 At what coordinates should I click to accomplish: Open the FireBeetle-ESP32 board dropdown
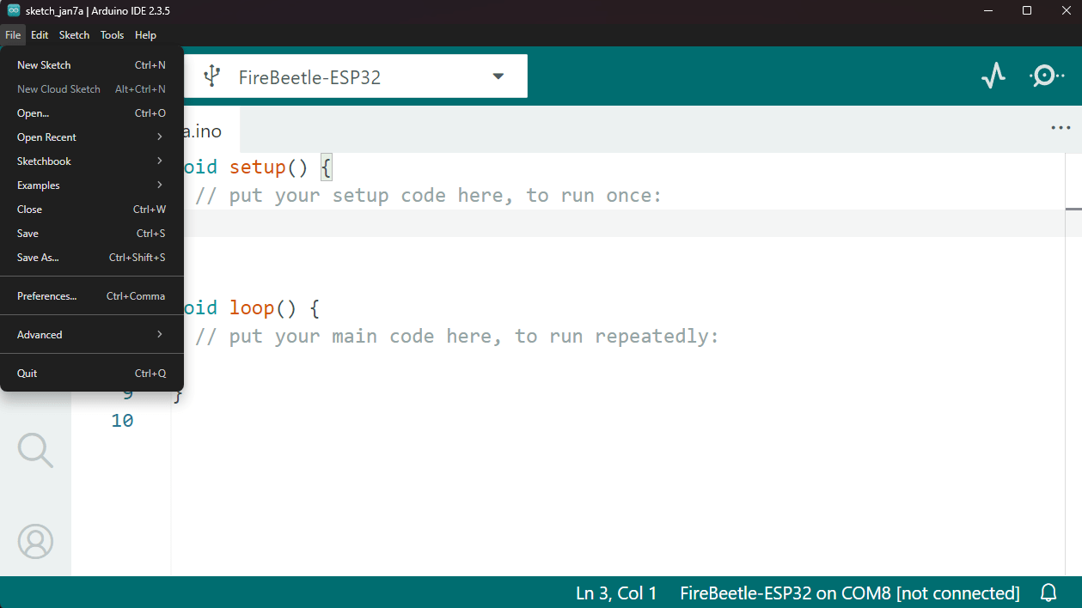click(498, 76)
